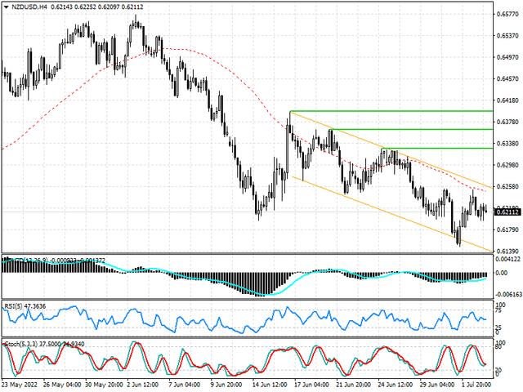Image resolution: width=523 pixels, height=392 pixels.
Task: Click the 23 May 2022 date label
Action: [20, 384]
